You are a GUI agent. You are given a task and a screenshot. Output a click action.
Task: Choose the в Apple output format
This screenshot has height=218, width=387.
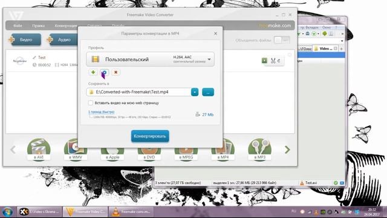tap(112, 150)
